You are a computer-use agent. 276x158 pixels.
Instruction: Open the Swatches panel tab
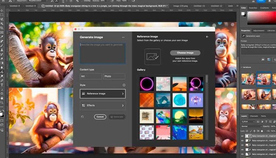[x=253, y=8]
